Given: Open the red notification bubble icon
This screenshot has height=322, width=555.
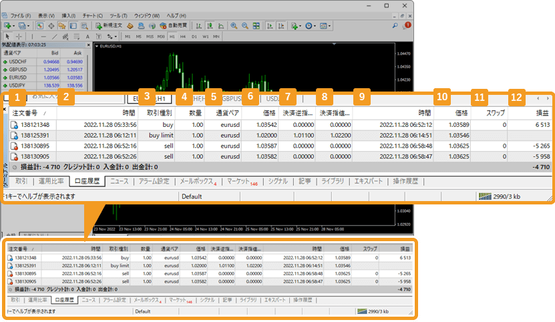Looking at the screenshot, I should click(407, 25).
